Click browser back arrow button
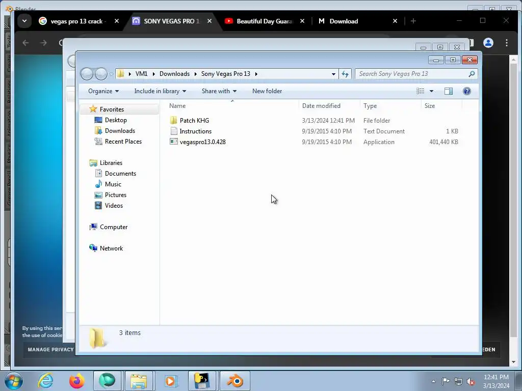 click(25, 43)
